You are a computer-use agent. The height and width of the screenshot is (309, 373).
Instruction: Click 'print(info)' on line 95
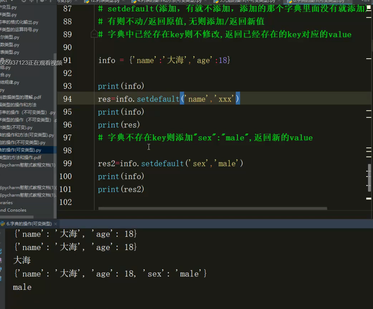coord(121,112)
